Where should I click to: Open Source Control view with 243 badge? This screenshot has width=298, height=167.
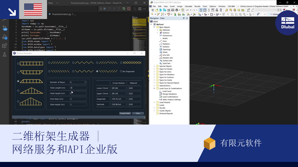pos(5,28)
